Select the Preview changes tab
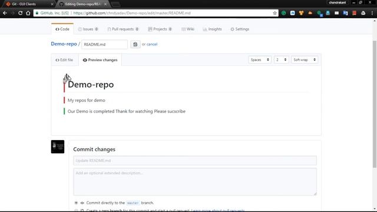Image resolution: width=377 pixels, height=212 pixels. 100,60
